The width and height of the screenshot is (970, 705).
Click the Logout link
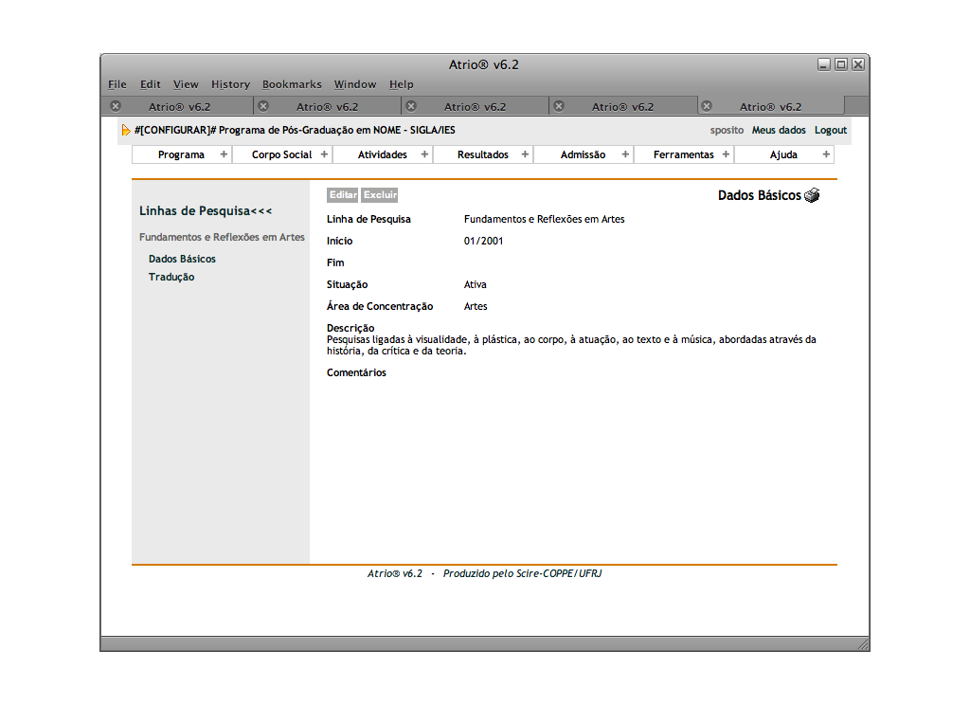pyautogui.click(x=831, y=131)
